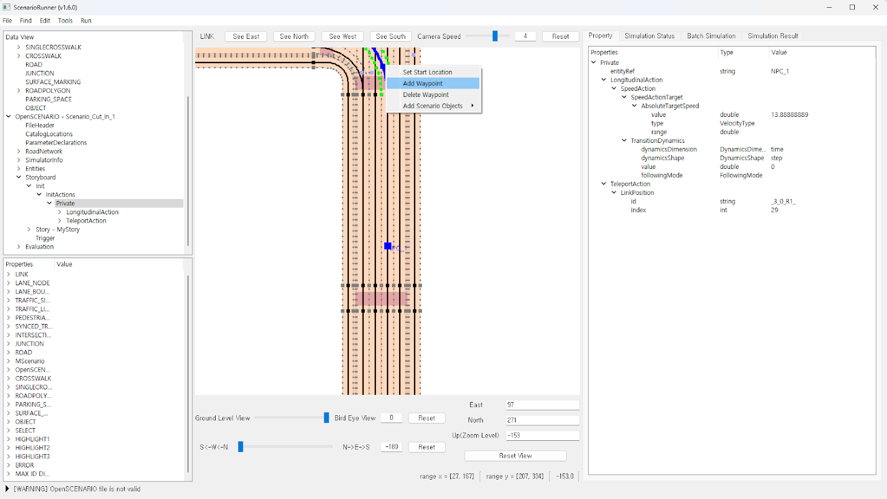Open the Add Scenario Objects submenu
887x499 pixels.
coord(433,106)
